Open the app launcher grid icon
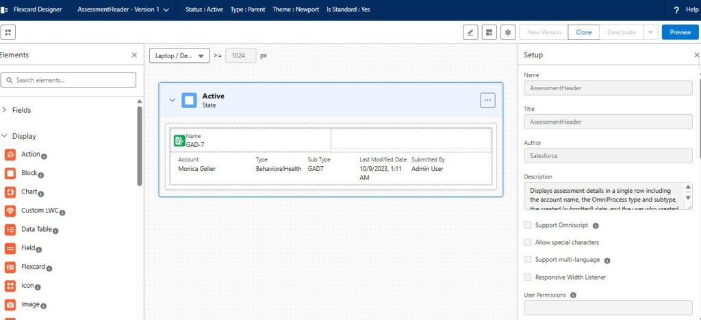Screen dimensions: 701x320 click(8, 32)
